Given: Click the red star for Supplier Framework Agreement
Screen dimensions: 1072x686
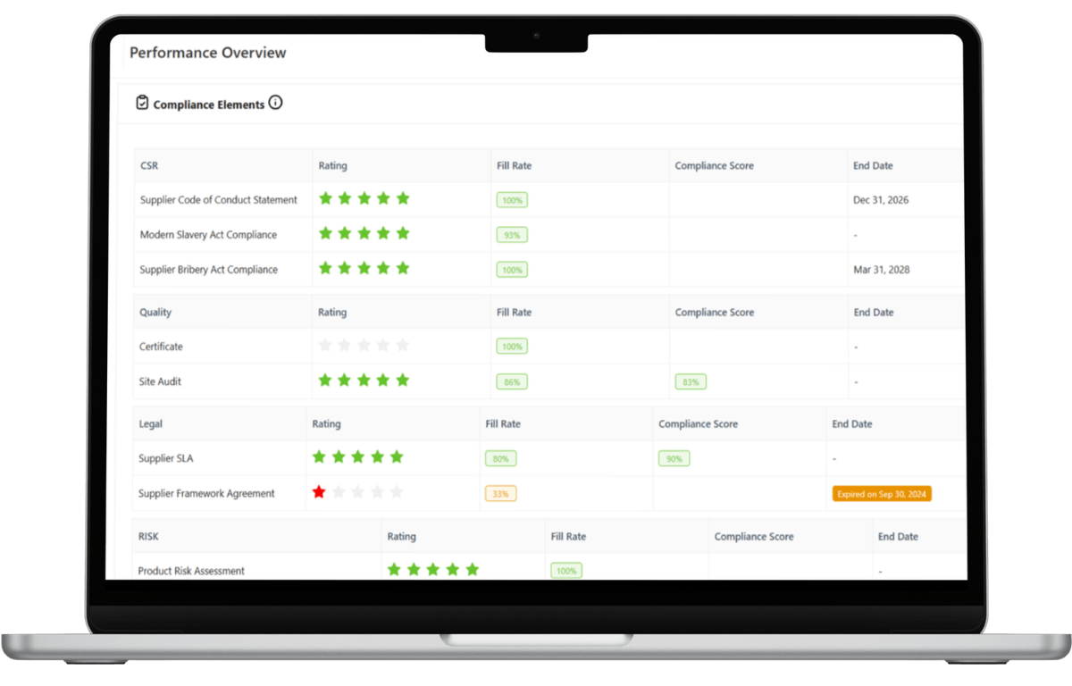Looking at the screenshot, I should coord(319,492).
